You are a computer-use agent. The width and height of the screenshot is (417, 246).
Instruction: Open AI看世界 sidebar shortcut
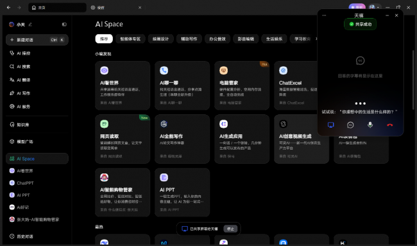pos(37,171)
